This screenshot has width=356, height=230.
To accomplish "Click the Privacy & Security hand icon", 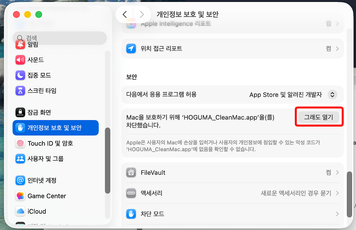I will point(20,128).
